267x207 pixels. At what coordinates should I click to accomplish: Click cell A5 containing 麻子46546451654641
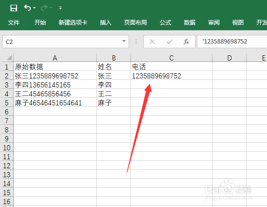(55, 103)
